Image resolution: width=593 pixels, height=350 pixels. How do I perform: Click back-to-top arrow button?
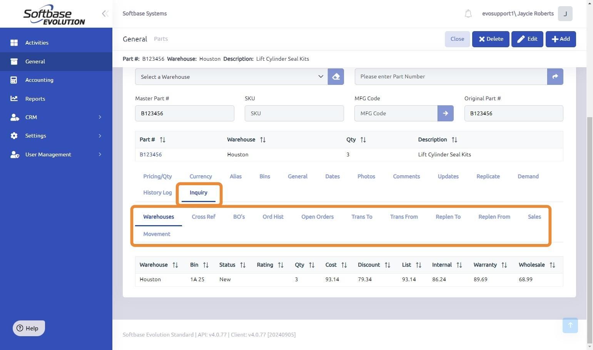coord(570,325)
